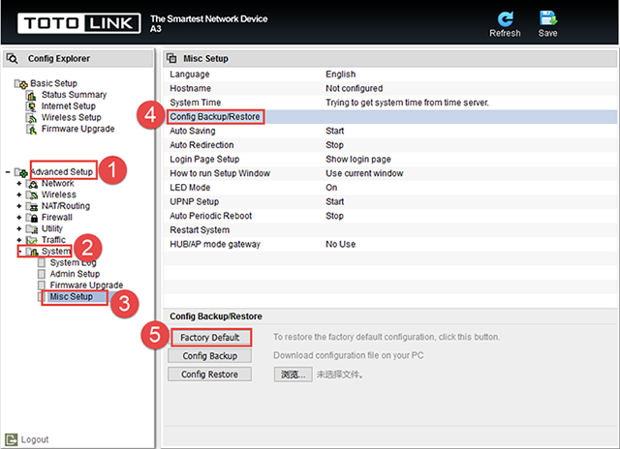
Task: Click the Misc Setup panel header icon
Action: [171, 58]
